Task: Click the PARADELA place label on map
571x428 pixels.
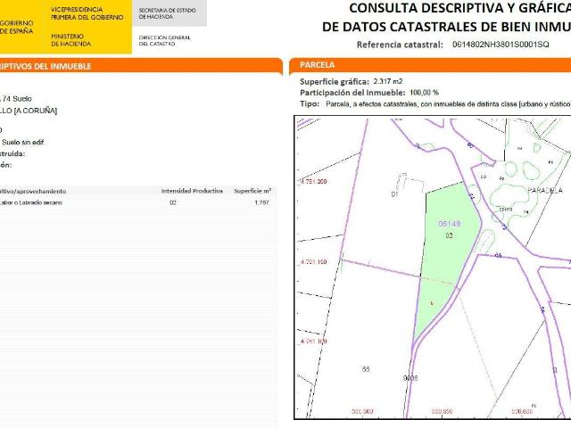Action: click(544, 191)
